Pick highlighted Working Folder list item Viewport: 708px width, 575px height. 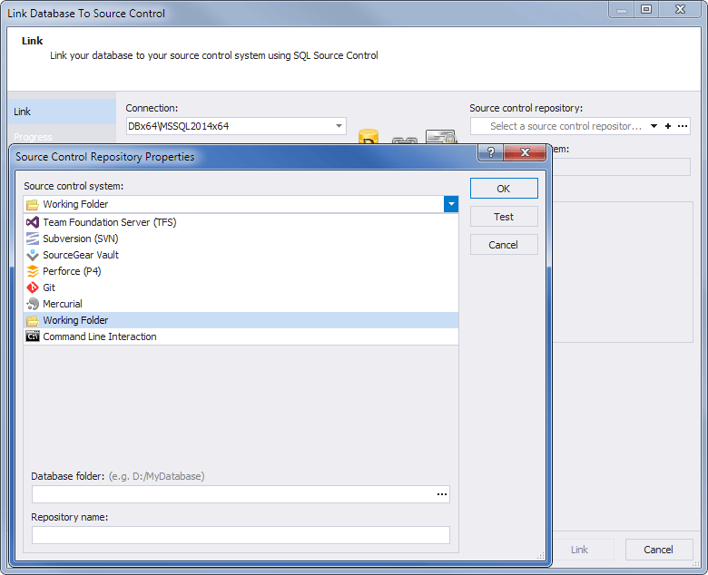coord(241,320)
